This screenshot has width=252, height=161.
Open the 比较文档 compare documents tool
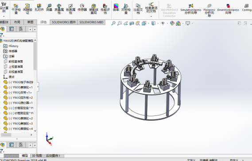[138, 9]
